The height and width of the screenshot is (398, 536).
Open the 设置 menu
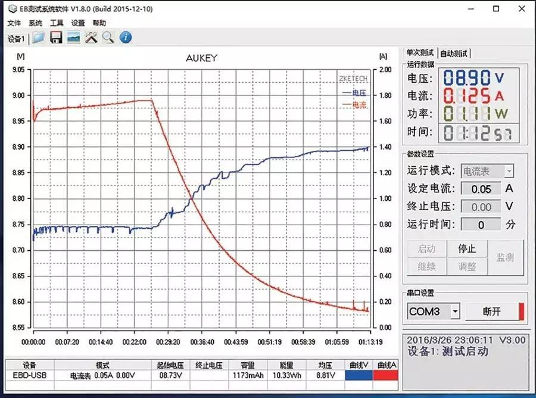(78, 22)
